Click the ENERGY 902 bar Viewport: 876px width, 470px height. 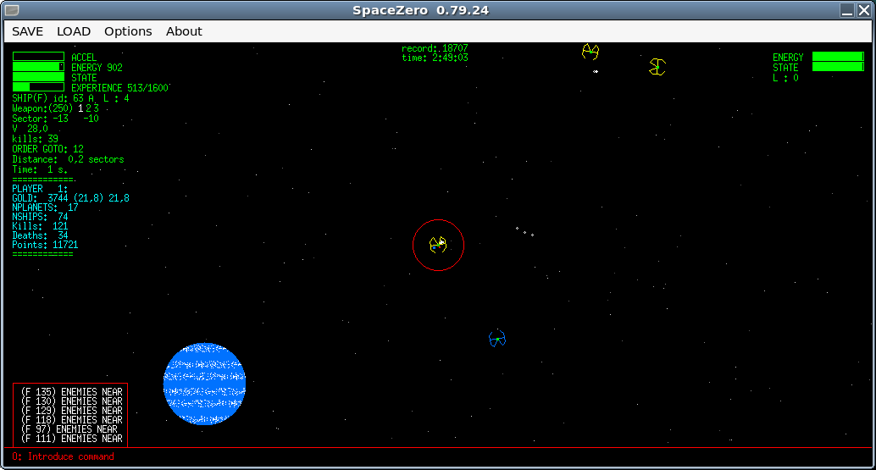(39, 66)
